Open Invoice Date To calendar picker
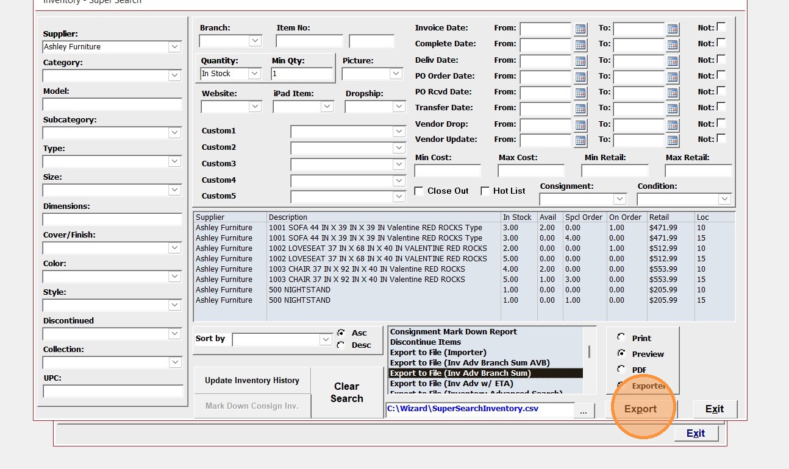 (x=673, y=29)
